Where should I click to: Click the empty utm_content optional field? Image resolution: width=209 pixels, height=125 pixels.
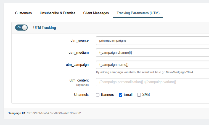click(152, 82)
